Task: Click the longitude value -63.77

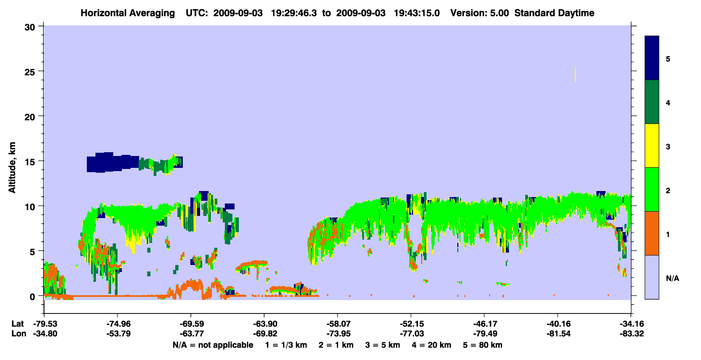Action: [190, 334]
